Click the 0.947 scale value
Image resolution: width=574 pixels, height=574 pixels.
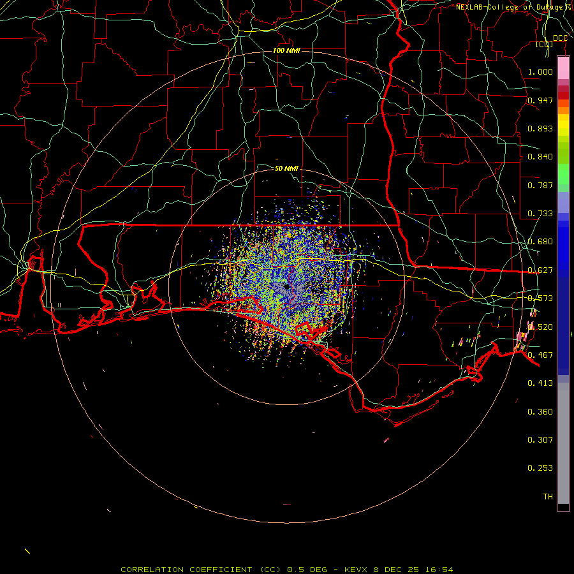(x=540, y=100)
